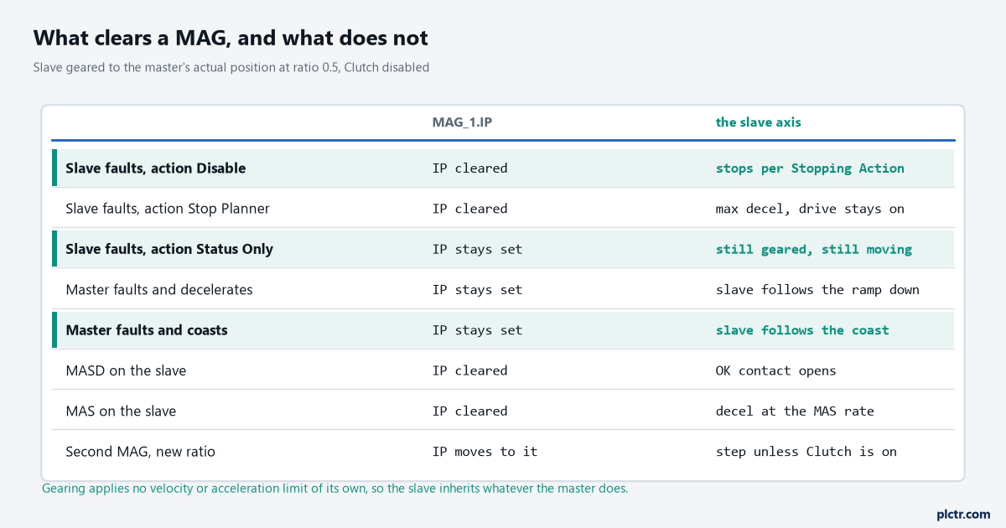Click 'the slave axis' column header
This screenshot has width=1006, height=528.
(758, 122)
